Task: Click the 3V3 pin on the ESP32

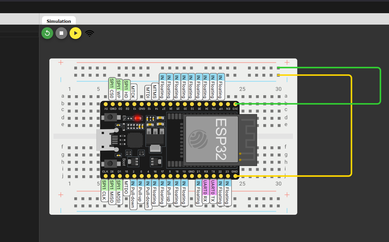Action: [235, 104]
